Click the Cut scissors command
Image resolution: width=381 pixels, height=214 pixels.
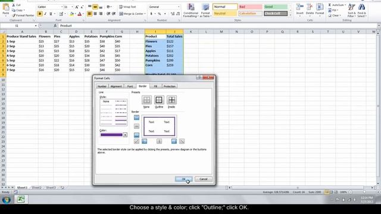click(16, 5)
